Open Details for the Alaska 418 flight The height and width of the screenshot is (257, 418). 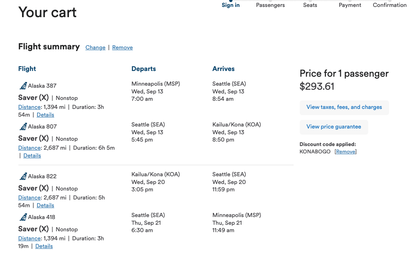[x=44, y=246]
